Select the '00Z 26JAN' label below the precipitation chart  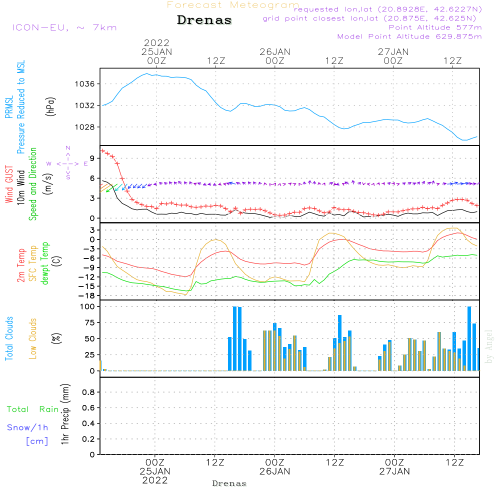pos(274,467)
